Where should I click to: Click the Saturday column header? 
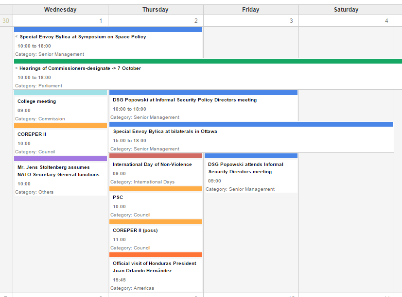pyautogui.click(x=346, y=9)
